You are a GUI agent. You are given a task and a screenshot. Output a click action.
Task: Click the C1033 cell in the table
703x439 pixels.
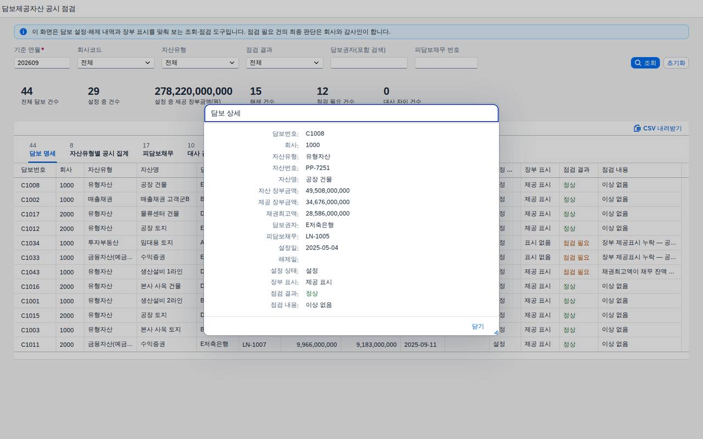31,257
